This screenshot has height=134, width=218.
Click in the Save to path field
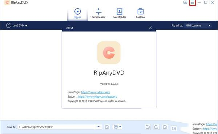[x=56, y=127]
